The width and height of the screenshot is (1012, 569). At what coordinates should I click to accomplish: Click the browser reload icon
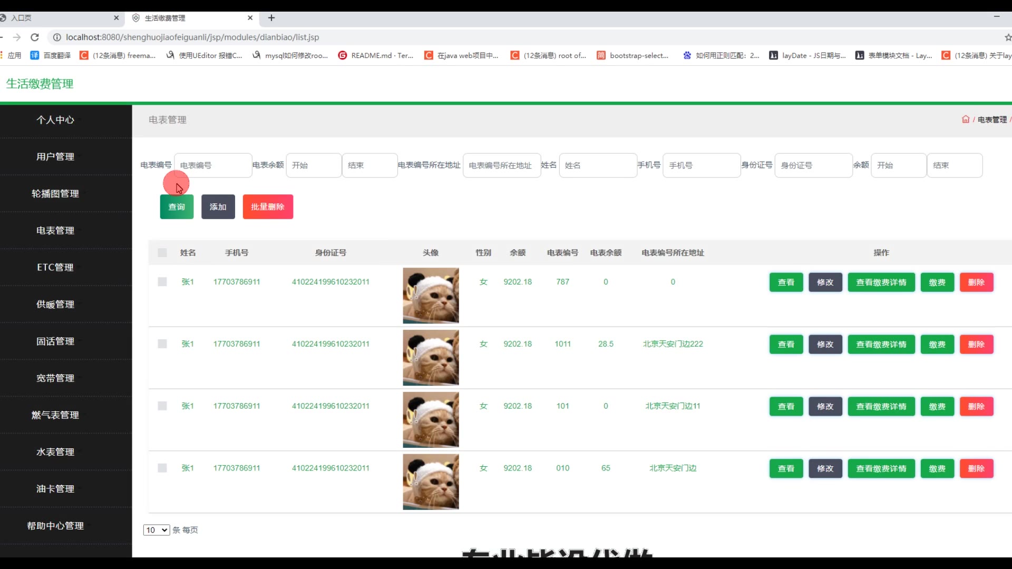(x=35, y=37)
